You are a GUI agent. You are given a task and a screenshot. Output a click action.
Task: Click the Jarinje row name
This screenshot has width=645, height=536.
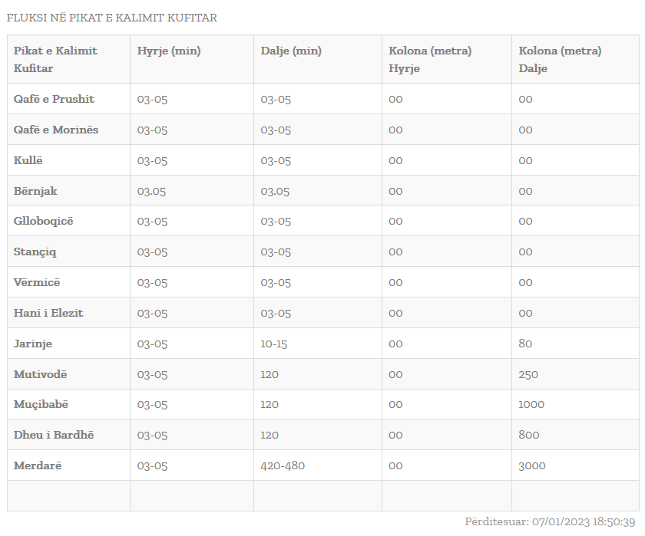coord(33,344)
